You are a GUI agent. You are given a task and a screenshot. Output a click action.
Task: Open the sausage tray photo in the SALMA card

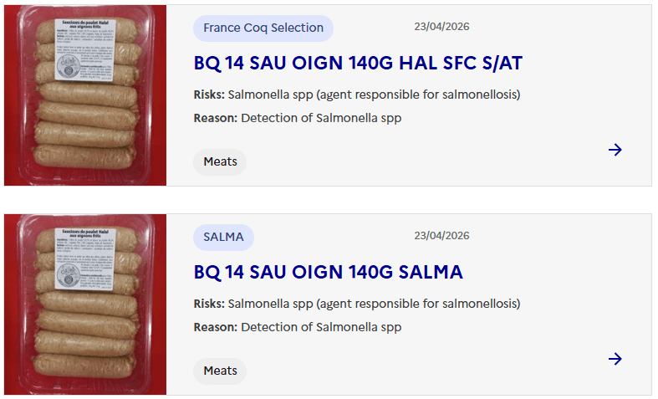(85, 304)
